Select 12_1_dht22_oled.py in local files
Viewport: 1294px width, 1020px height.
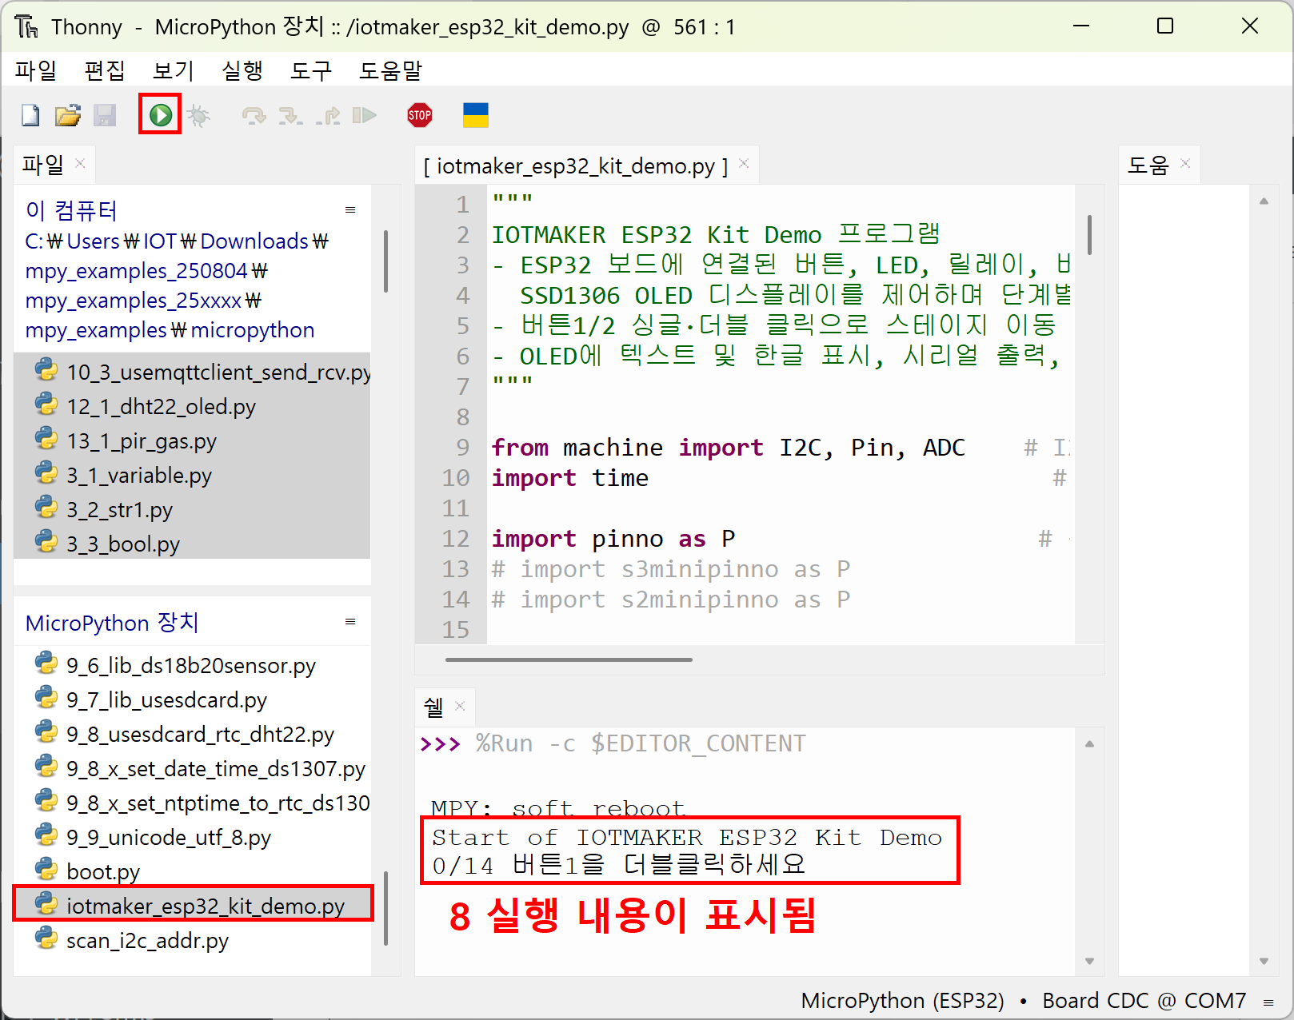click(x=161, y=407)
